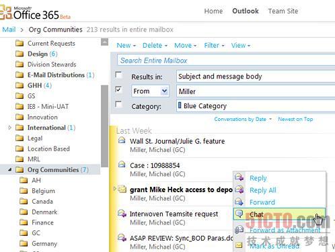Select the Location Based folder
This screenshot has height=252, width=335.
48,149
